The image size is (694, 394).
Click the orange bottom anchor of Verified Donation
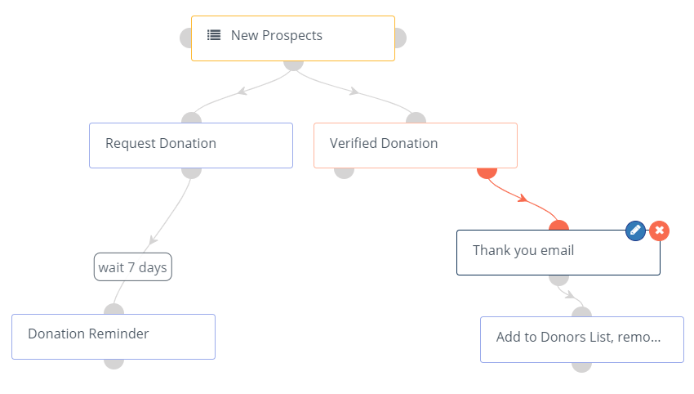(x=487, y=172)
